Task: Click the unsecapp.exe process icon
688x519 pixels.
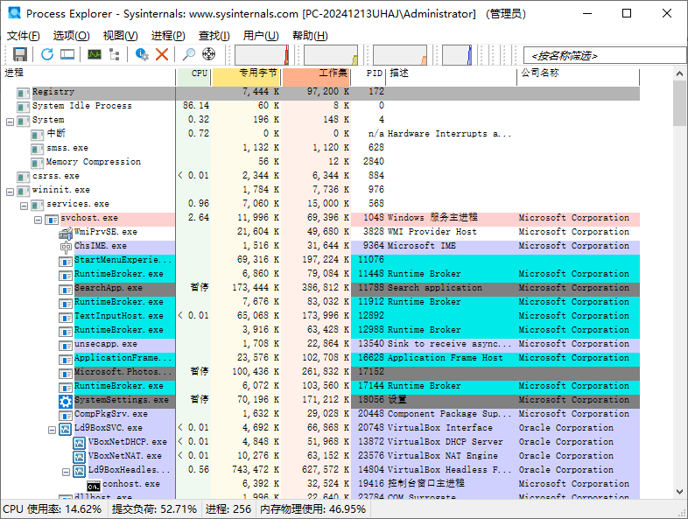Action: click(x=66, y=345)
